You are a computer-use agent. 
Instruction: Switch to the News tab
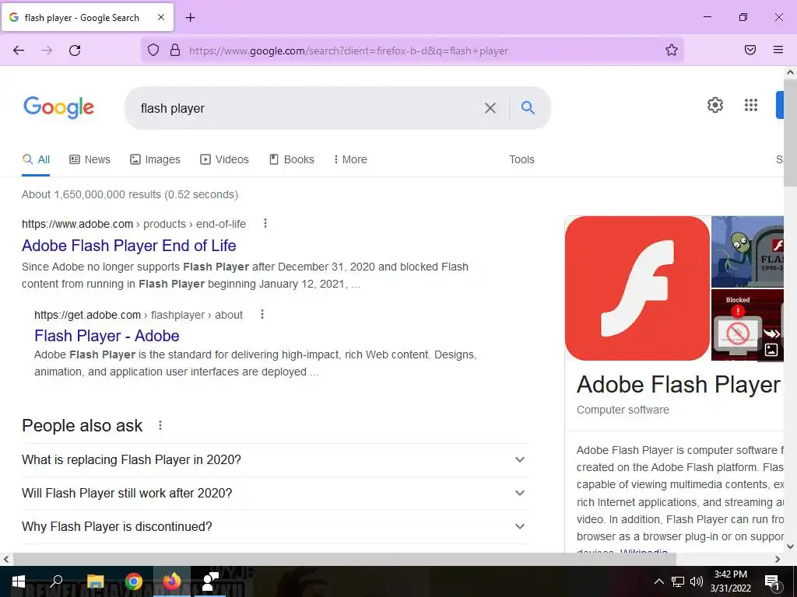90,159
